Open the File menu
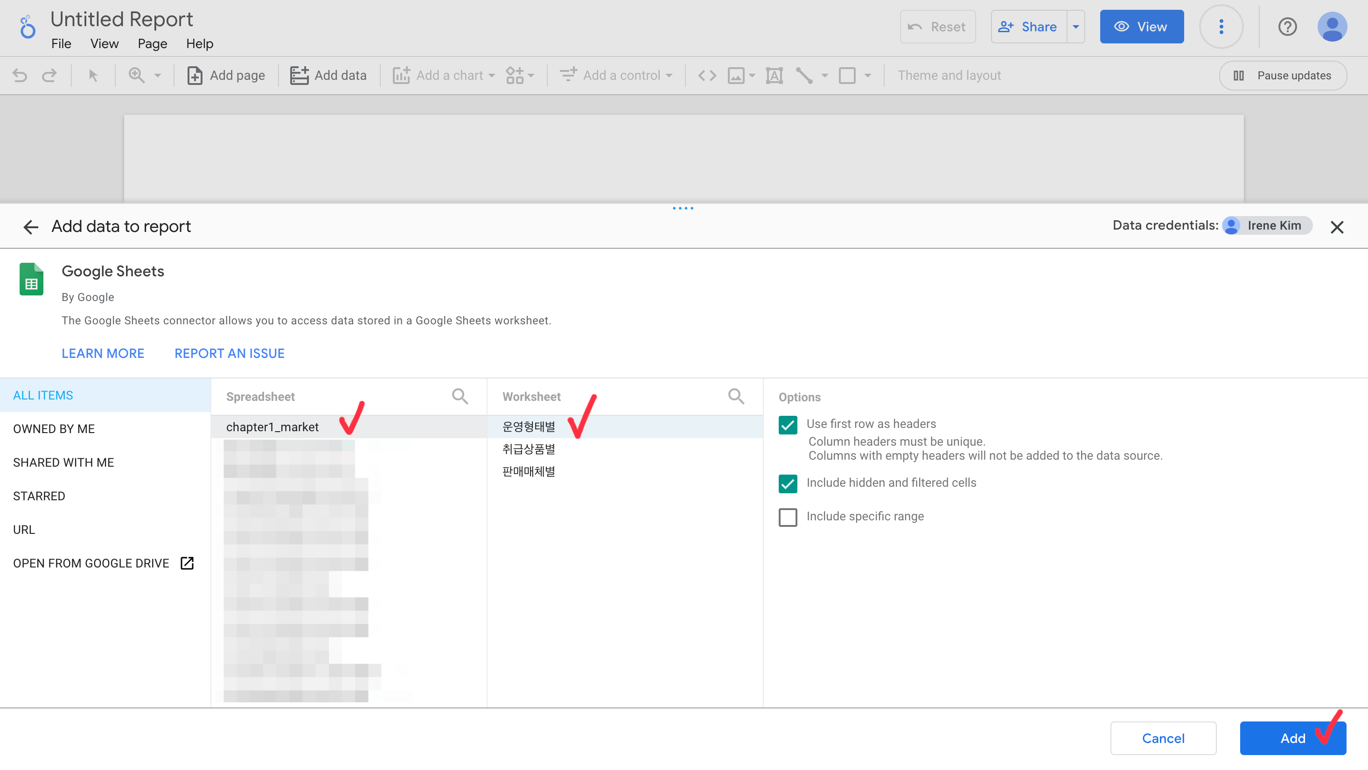 click(61, 43)
